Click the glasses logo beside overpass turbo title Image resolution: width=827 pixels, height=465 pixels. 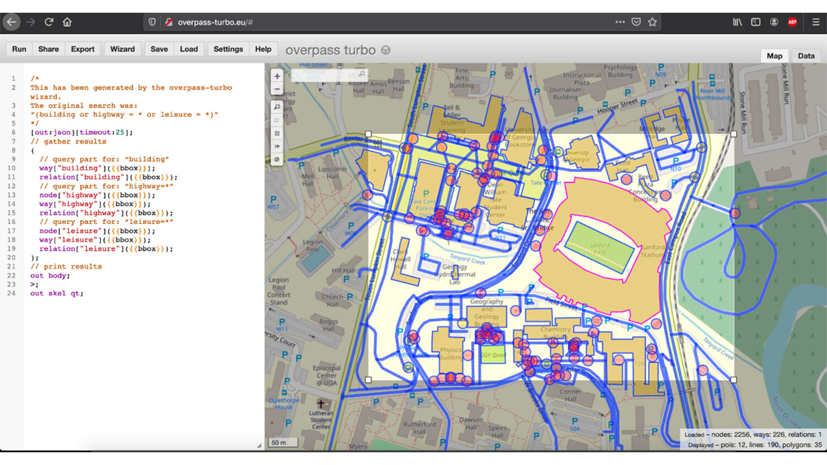385,50
